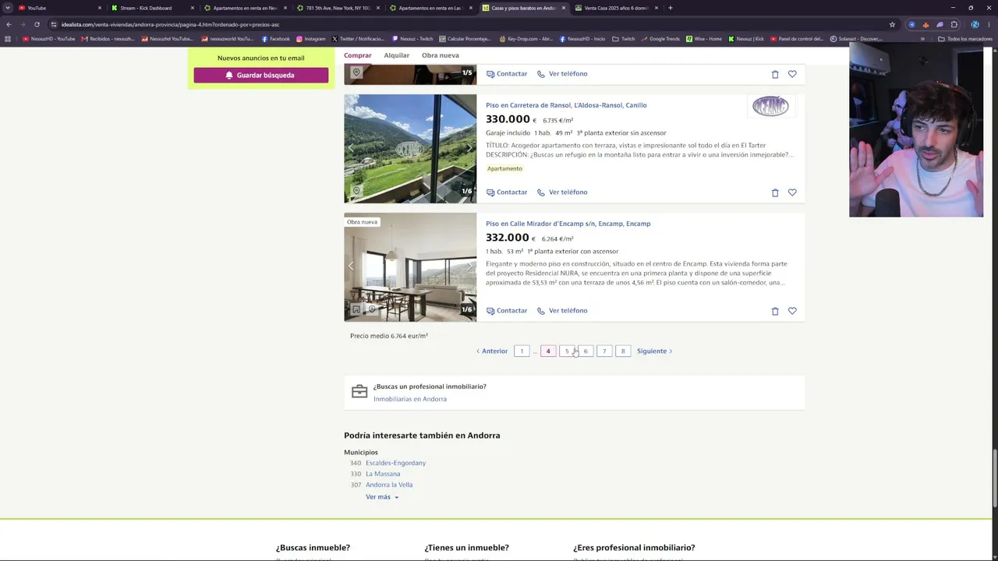Switch to the 781 5th Ave, New York tab
Image resolution: width=998 pixels, height=561 pixels.
click(337, 8)
